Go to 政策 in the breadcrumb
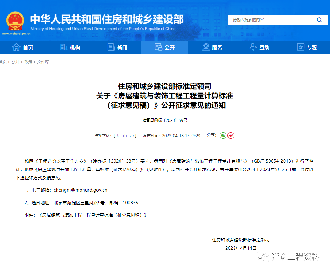Viewport: 330px width, 271px height. [28, 62]
